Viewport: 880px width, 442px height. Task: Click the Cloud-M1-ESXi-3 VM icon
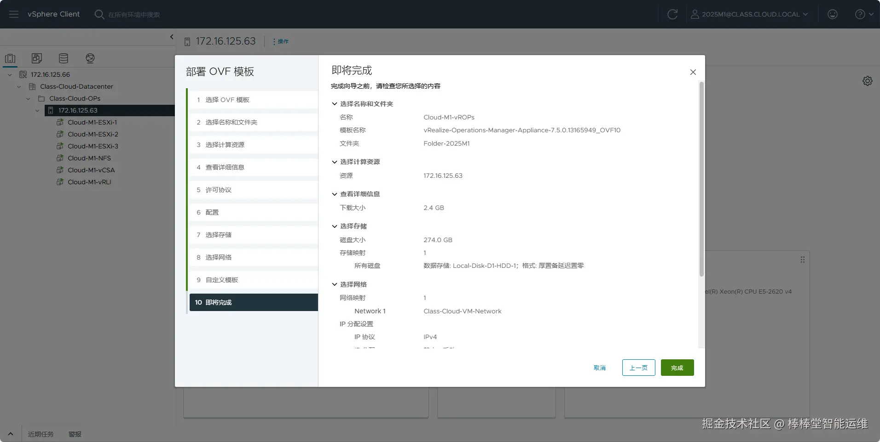60,146
